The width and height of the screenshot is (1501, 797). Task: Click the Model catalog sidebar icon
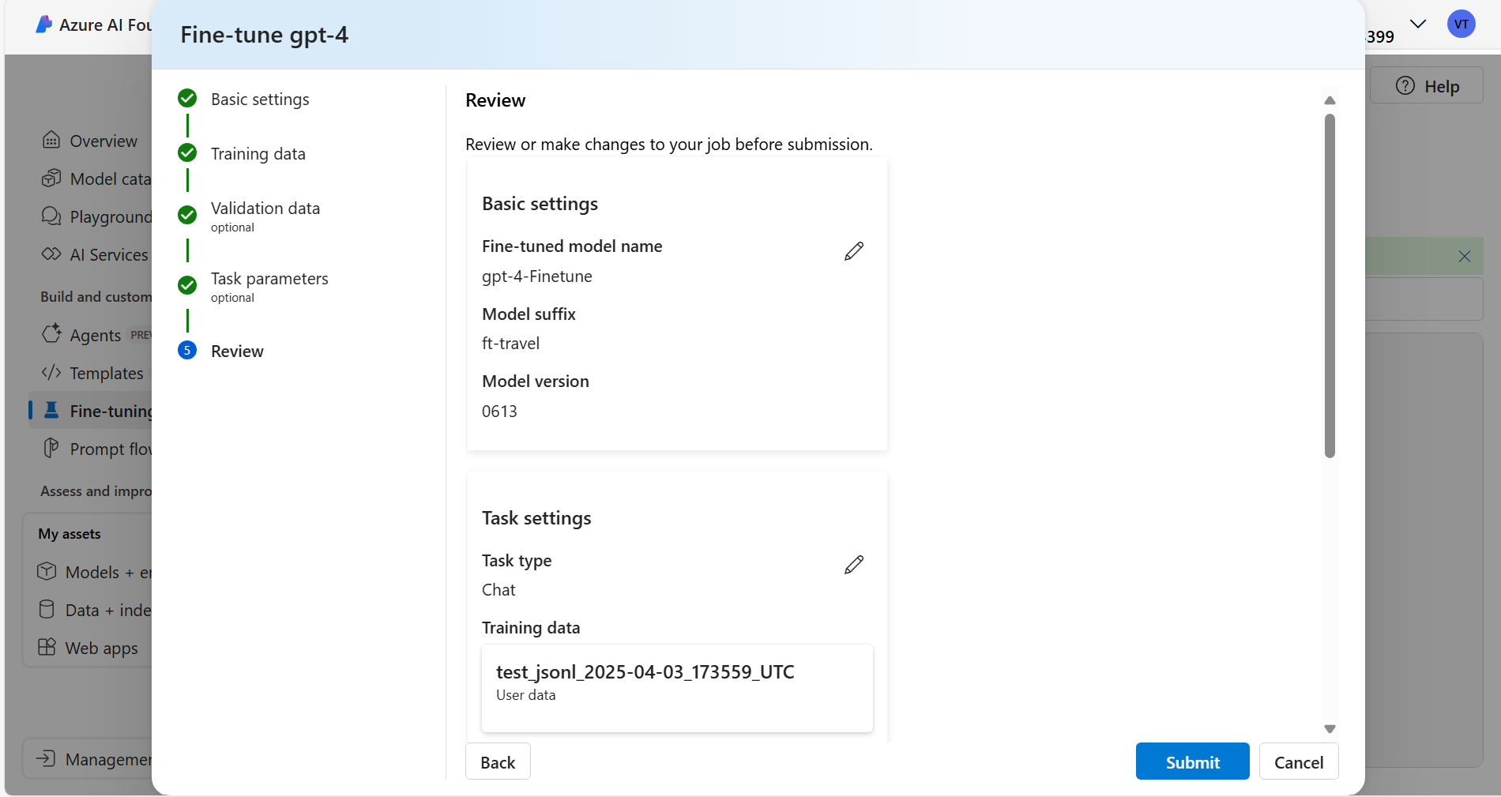51,179
